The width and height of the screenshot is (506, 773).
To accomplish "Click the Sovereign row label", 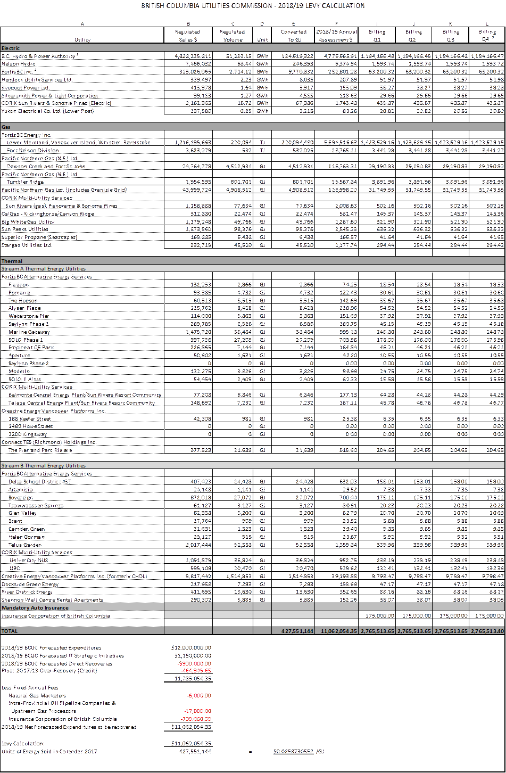I will (x=21, y=497).
